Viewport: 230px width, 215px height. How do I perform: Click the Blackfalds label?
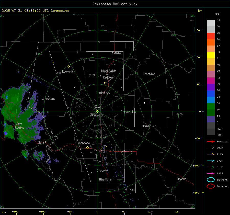pyautogui.click(x=109, y=71)
